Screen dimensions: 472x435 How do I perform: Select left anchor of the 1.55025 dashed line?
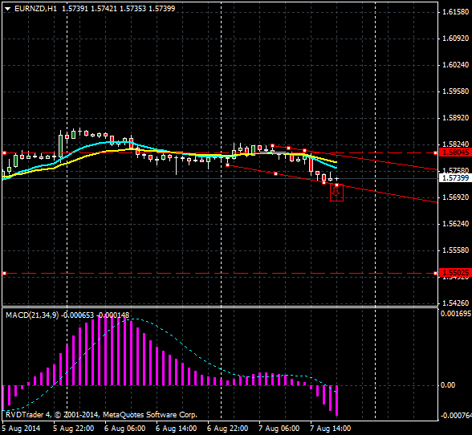(x=5, y=274)
